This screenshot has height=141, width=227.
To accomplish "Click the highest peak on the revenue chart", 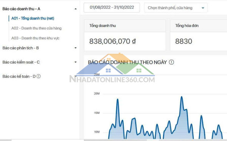I will [182, 97].
